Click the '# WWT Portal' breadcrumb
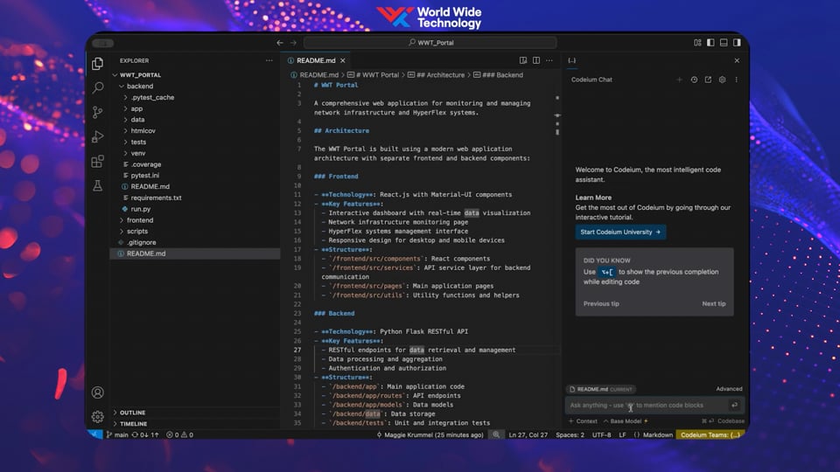This screenshot has width=840, height=472. tap(373, 75)
